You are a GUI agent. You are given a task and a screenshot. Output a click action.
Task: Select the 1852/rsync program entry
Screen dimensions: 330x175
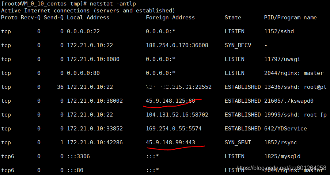point(281,142)
